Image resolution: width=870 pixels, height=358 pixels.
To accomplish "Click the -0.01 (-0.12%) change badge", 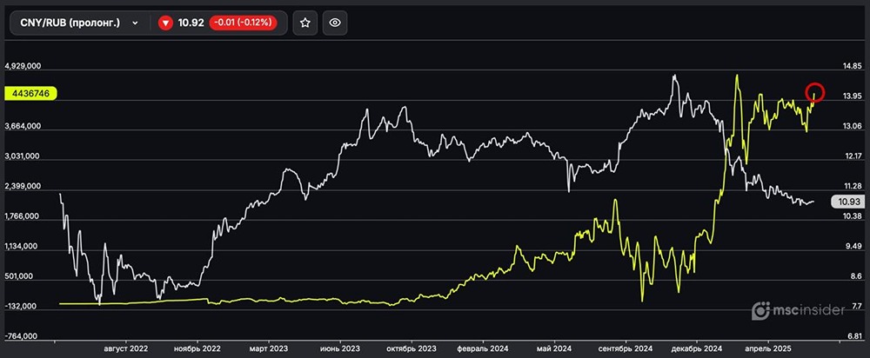I will 243,23.
